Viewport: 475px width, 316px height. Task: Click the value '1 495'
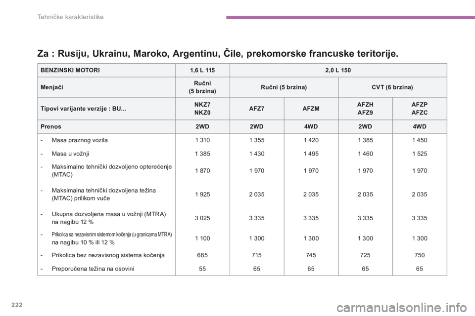[311, 154]
